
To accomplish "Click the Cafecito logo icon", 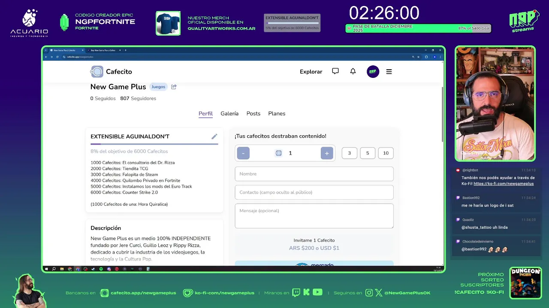I will pos(97,71).
